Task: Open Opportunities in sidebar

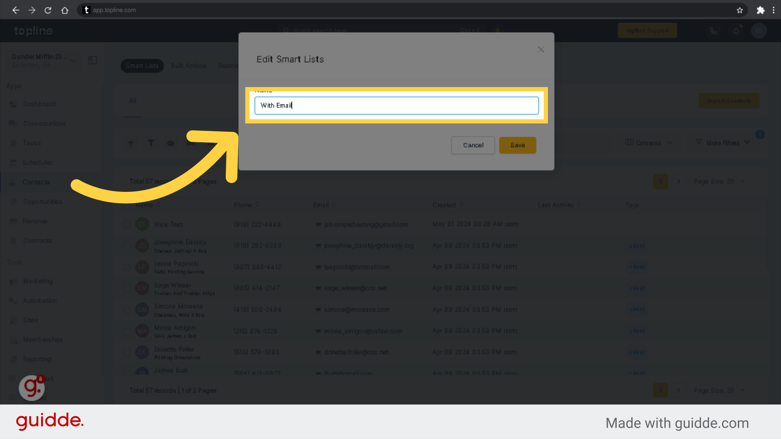Action: [x=42, y=202]
